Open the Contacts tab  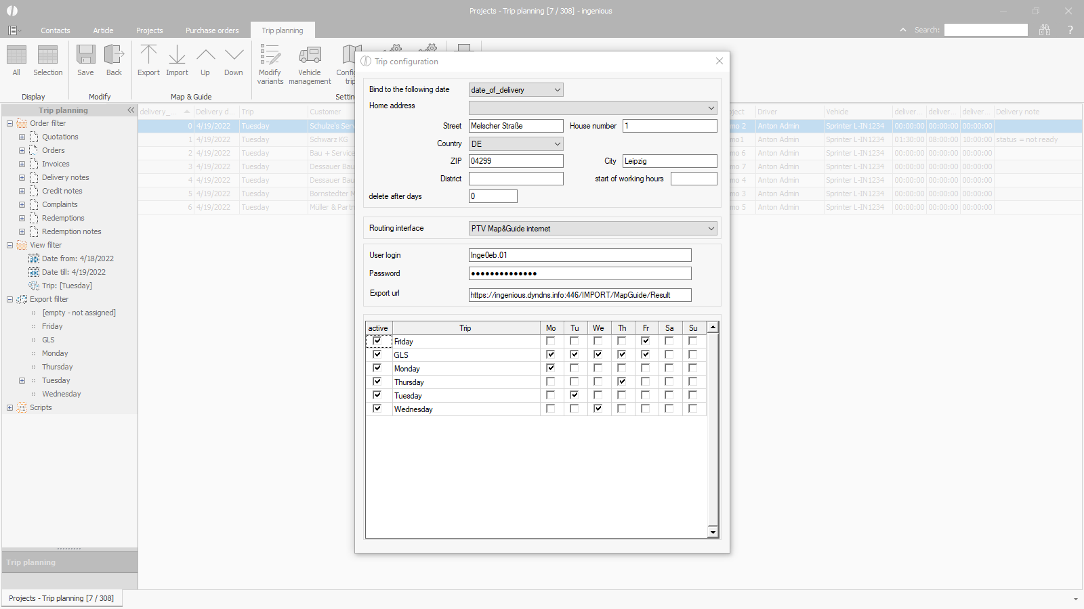[55, 30]
